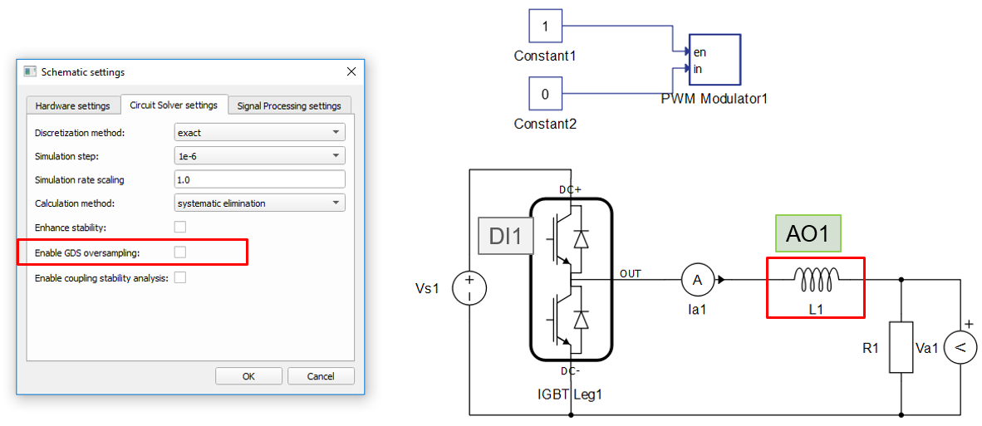Check Enable coupling stability analysis
Screen dimensions: 982x426
pyautogui.click(x=180, y=277)
